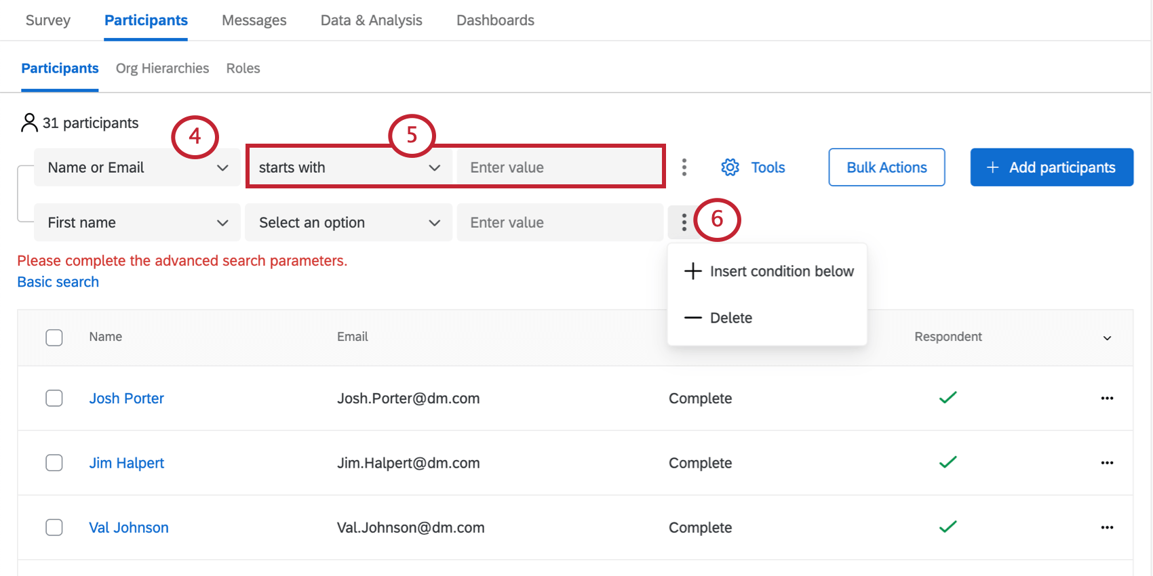Open the kebab menu on the first search condition
The image size is (1153, 576).
684,167
